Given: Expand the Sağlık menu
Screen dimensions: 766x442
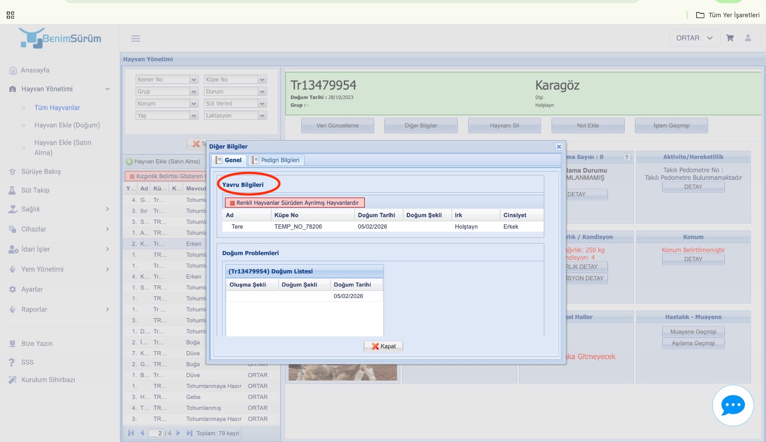Looking at the screenshot, I should pos(108,209).
